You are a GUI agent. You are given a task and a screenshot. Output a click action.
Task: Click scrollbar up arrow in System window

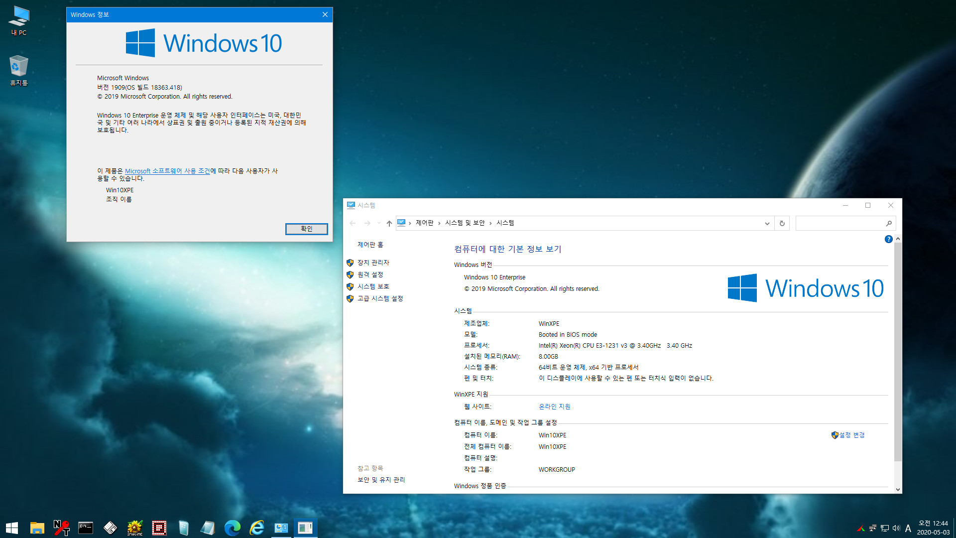tap(898, 239)
